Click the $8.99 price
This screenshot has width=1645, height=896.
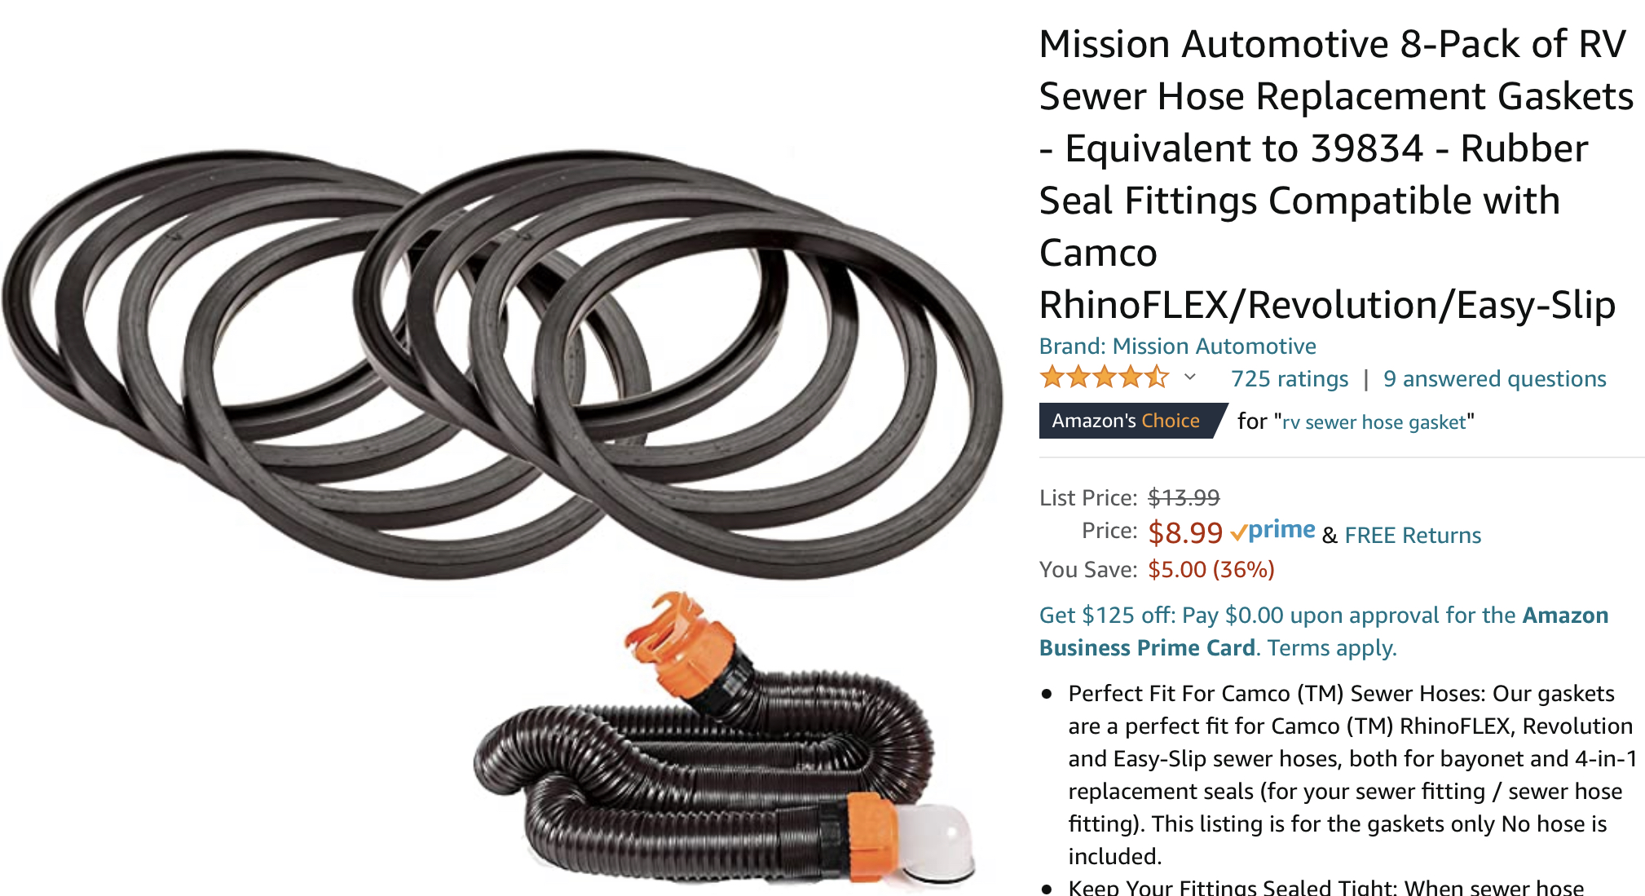click(1185, 533)
